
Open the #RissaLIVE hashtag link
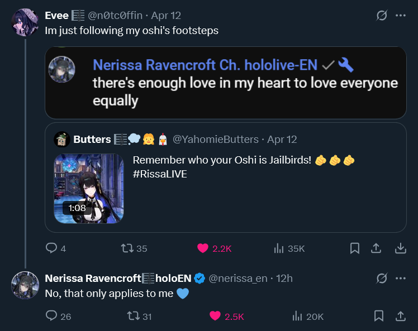point(160,174)
